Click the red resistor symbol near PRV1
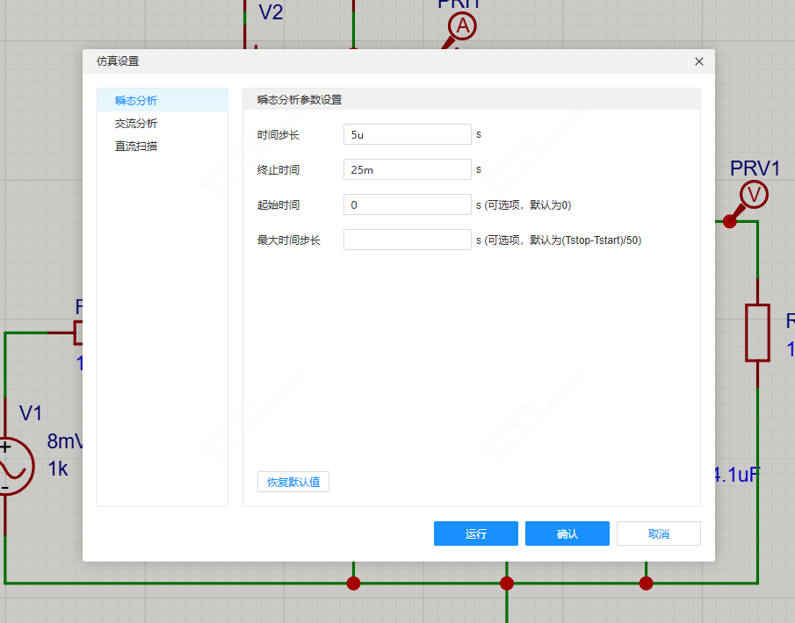Image resolution: width=795 pixels, height=623 pixels. [x=757, y=333]
